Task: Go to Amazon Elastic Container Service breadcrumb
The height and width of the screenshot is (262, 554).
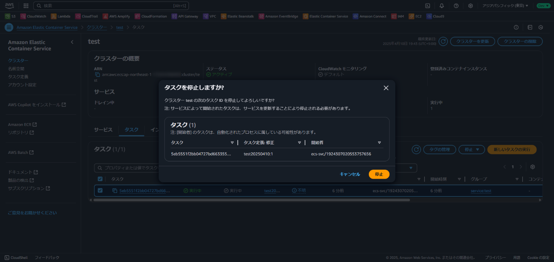Action: (x=47, y=27)
